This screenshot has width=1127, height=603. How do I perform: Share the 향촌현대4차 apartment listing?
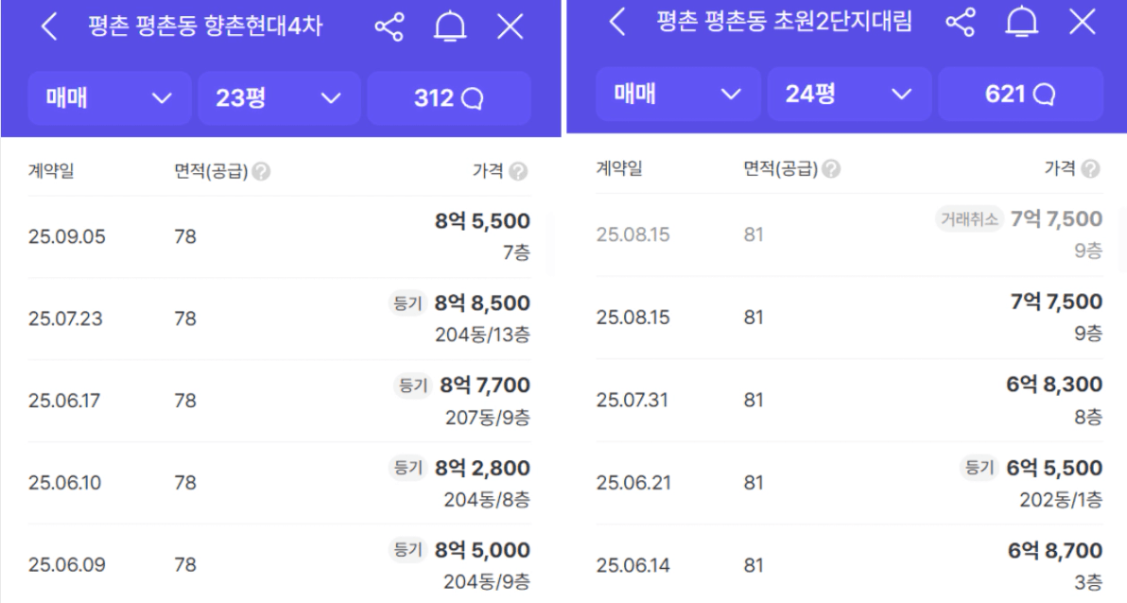[x=389, y=27]
